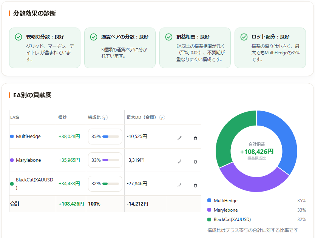Click +108,426円 in the total row
The image size is (315, 238).
pyautogui.click(x=71, y=204)
